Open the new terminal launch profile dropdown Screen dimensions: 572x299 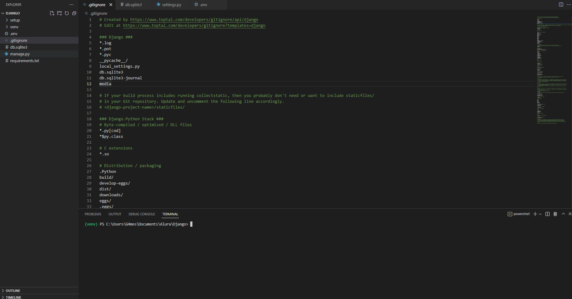(540, 214)
